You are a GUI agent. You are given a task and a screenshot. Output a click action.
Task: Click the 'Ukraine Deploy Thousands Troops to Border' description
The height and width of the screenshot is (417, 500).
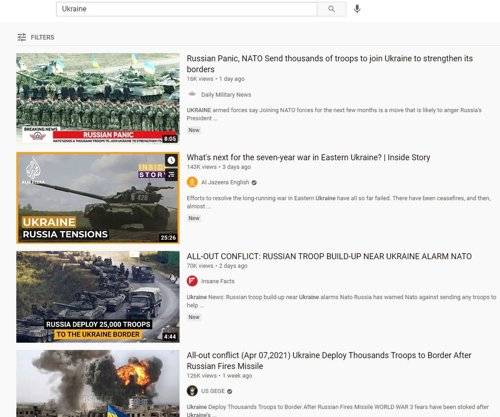point(338,411)
